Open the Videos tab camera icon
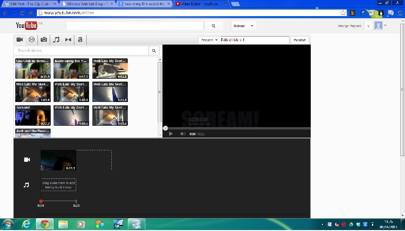This screenshot has height=231, width=405. [x=20, y=40]
